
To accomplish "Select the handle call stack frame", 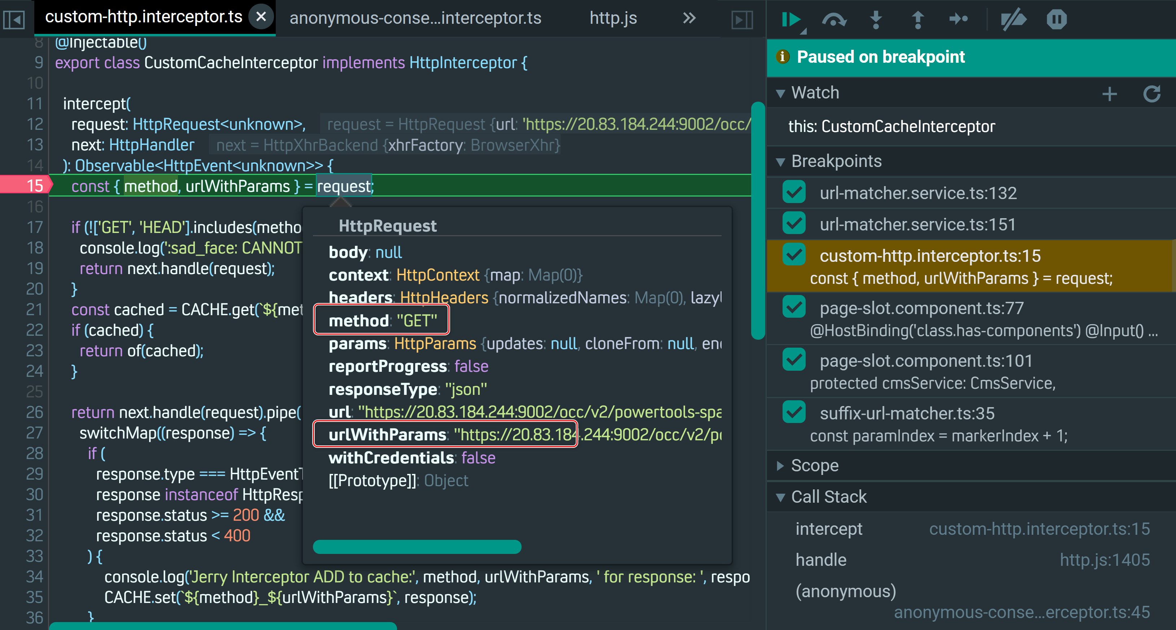I will [x=821, y=560].
